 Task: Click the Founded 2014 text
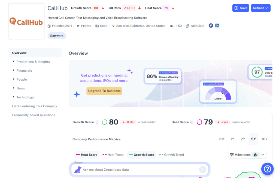coord(62,26)
